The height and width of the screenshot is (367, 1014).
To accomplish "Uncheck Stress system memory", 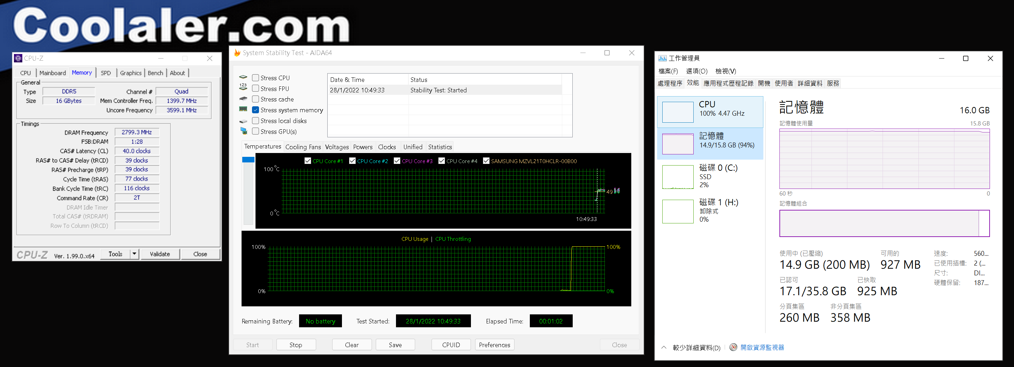I will click(x=256, y=110).
